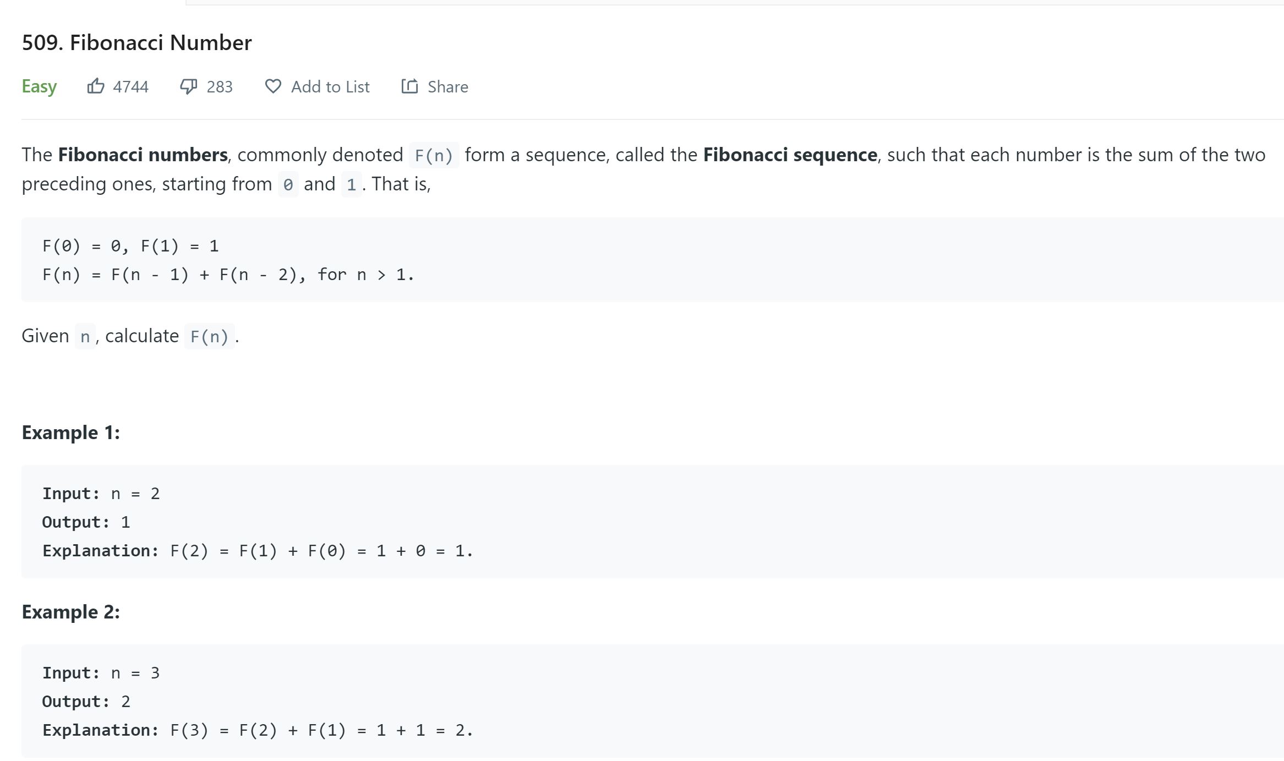
Task: Click the Easy difficulty label
Action: coord(39,86)
